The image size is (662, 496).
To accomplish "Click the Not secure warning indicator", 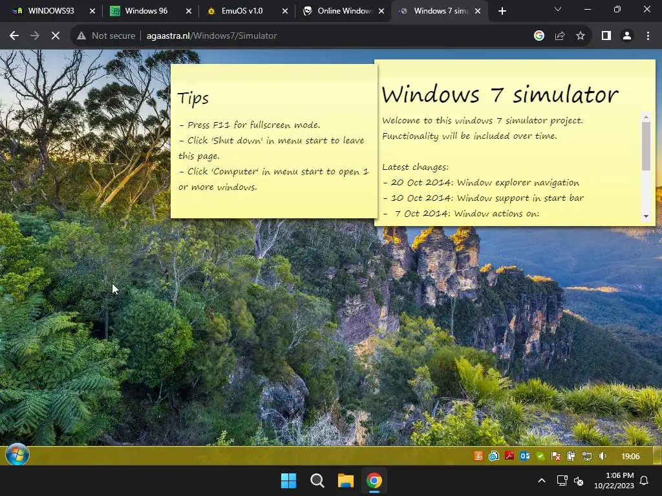I will point(106,36).
